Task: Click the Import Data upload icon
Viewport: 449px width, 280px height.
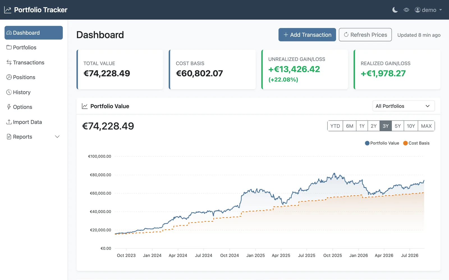Action: click(9, 122)
